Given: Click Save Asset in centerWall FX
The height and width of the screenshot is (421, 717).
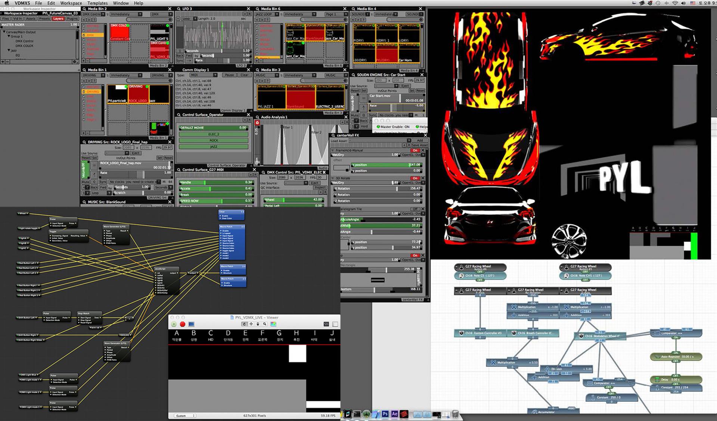Looking at the screenshot, I should [420, 145].
